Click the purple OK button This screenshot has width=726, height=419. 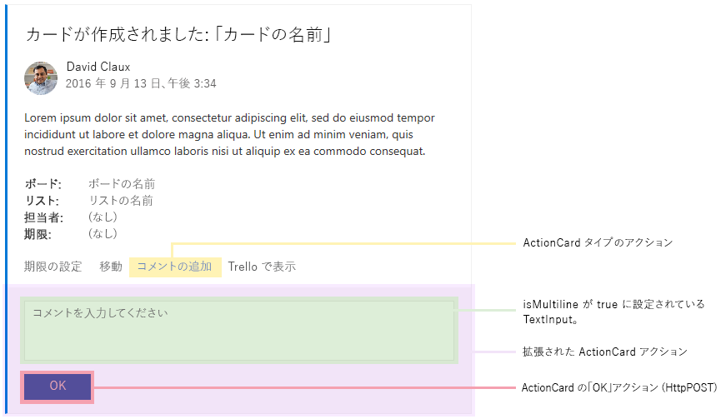[58, 387]
